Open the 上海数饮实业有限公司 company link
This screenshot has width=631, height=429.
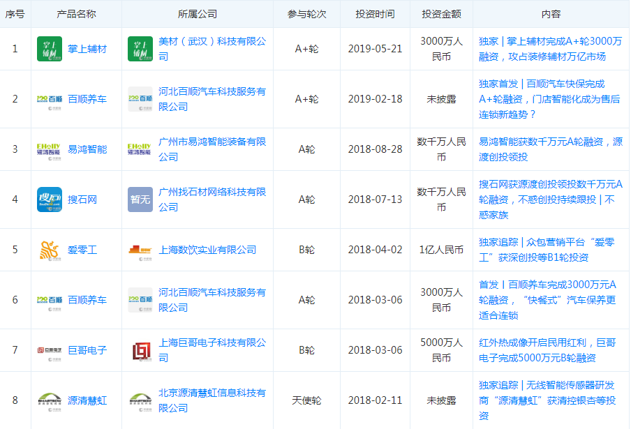(207, 250)
